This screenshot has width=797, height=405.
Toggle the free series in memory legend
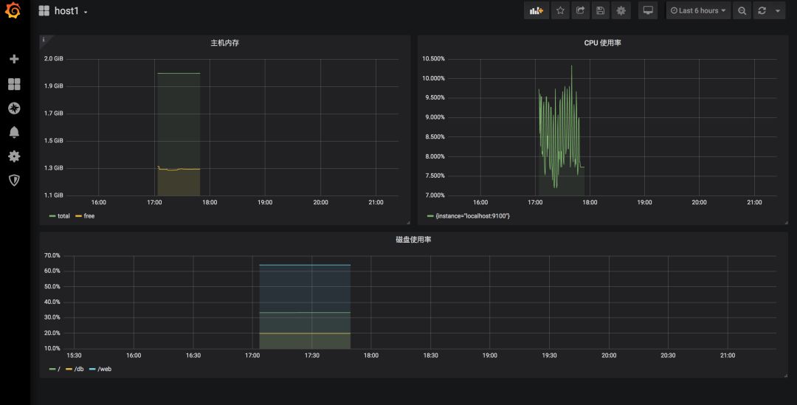point(89,216)
